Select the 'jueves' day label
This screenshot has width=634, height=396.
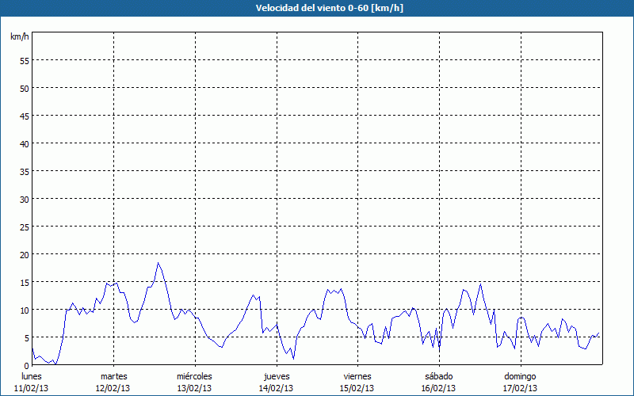[276, 375]
